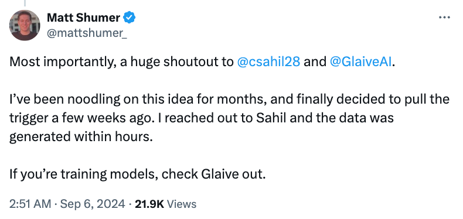View the 21.9K view count
The height and width of the screenshot is (219, 463).
(x=149, y=204)
